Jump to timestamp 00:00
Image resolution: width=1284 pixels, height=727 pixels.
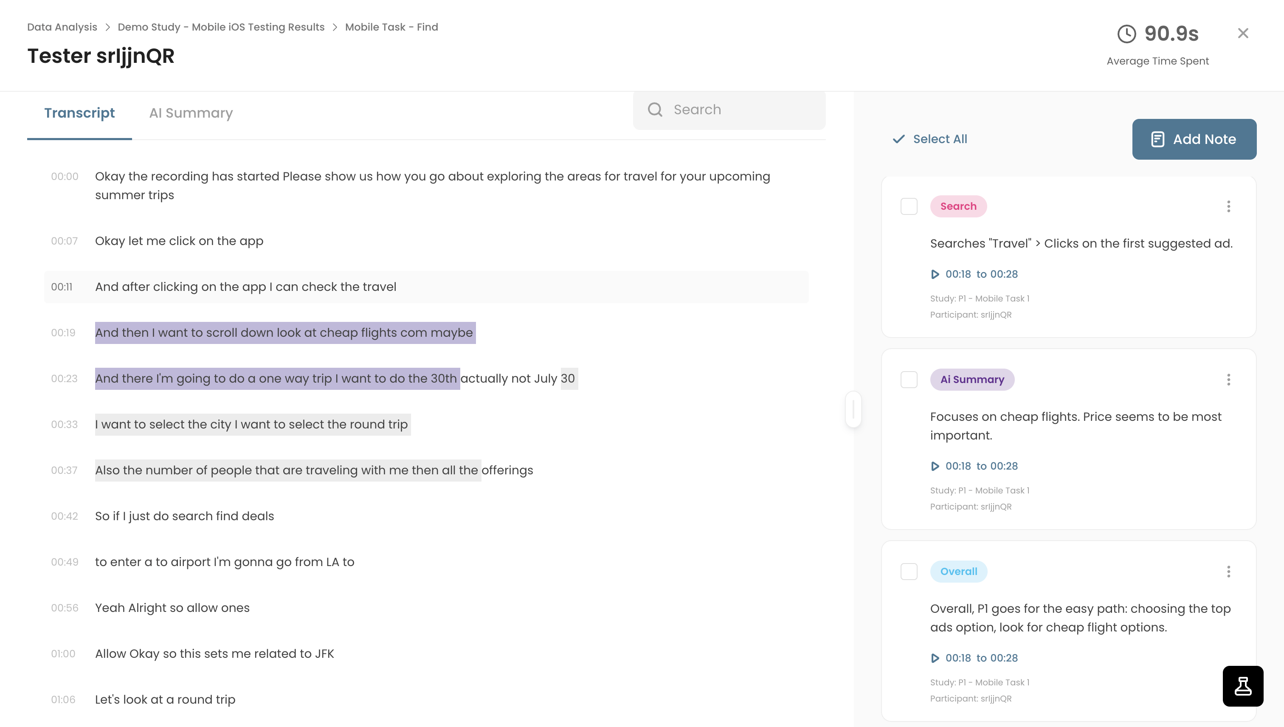point(65,177)
